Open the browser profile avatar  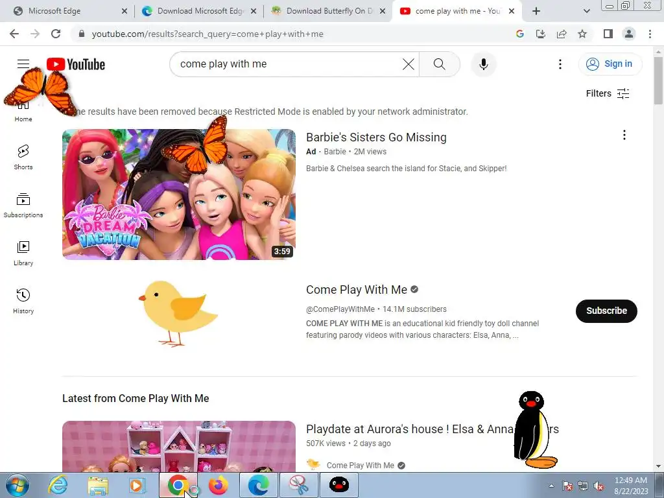point(629,34)
